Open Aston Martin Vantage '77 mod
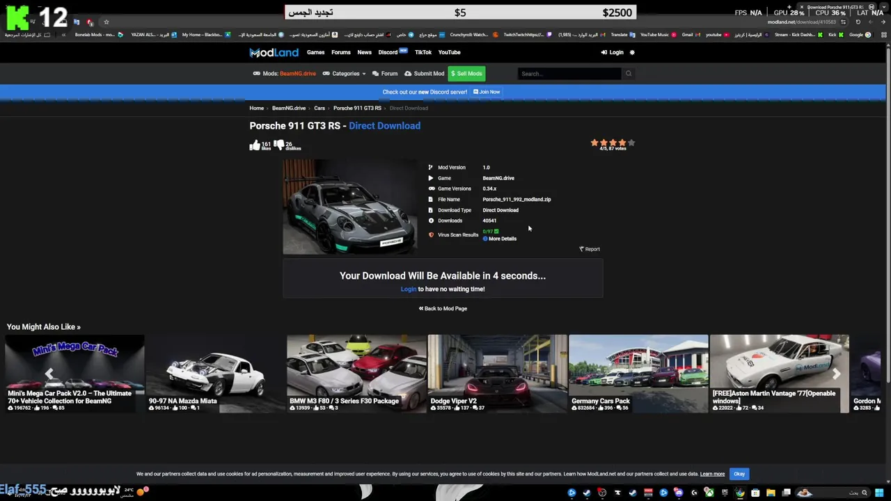This screenshot has width=891, height=501. tap(780, 374)
